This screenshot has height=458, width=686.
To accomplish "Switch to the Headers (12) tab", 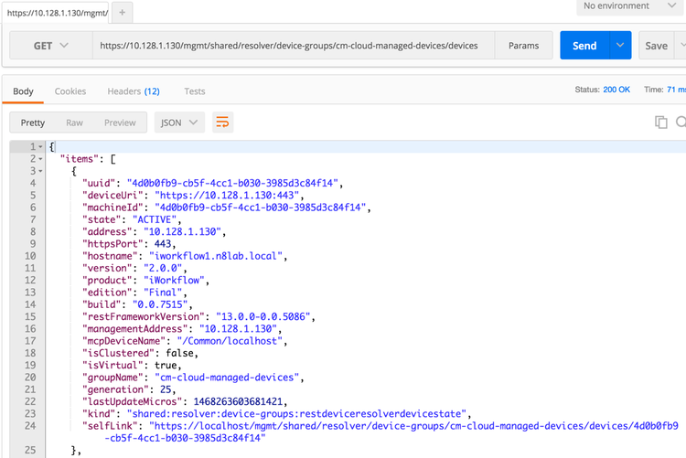I will [134, 91].
